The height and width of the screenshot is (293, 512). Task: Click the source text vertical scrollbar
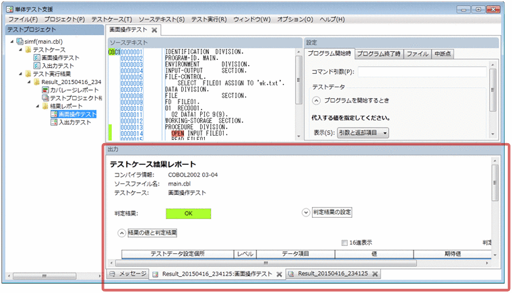coord(298,94)
